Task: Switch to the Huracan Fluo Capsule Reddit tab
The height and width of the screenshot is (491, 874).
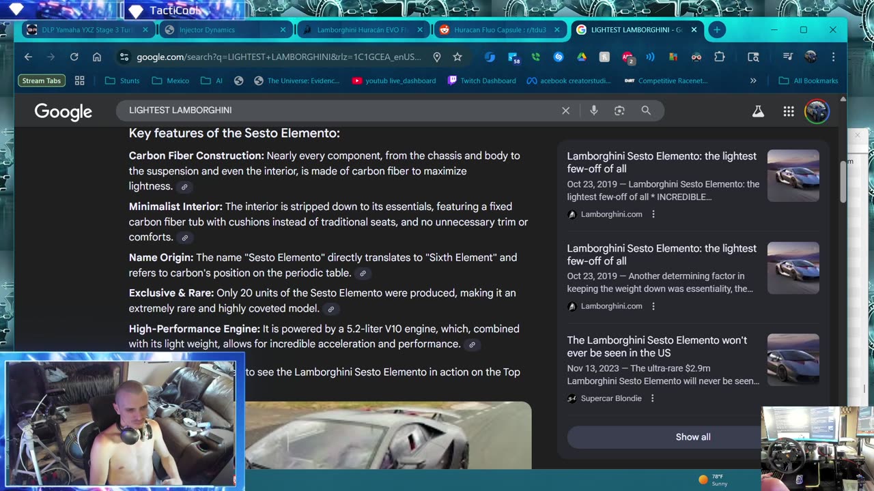Action: tap(501, 30)
